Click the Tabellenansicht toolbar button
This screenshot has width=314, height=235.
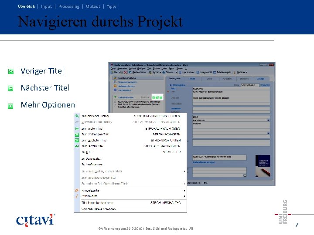[x=222, y=72]
